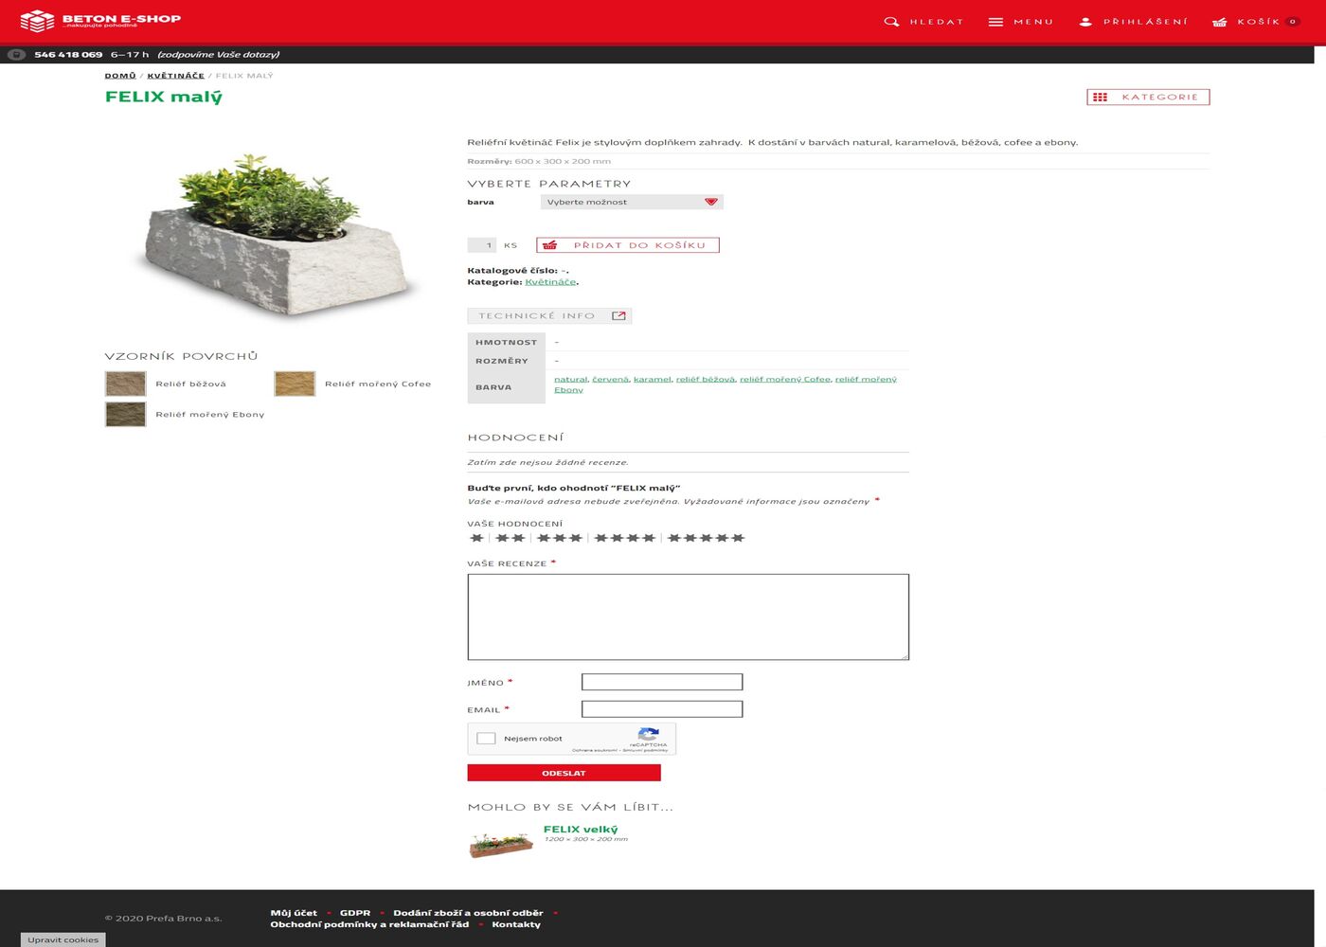Open FELIX velký product link
Screen dimensions: 1326x947
[581, 830]
